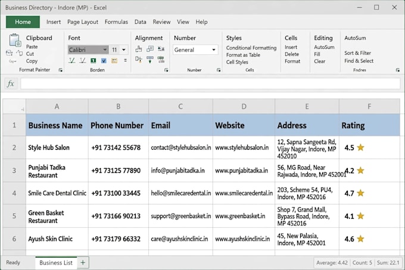
Task: Click Fill in the Editing group
Action: (x=317, y=54)
